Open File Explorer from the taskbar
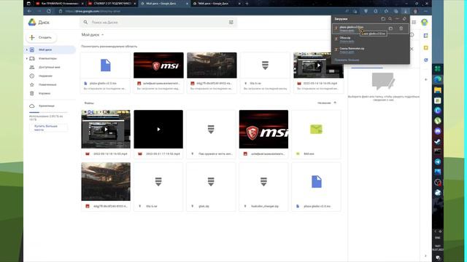This screenshot has width=467, height=262. [438, 90]
